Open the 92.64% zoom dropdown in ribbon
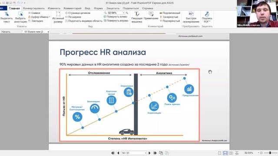Viewport: 278px width, 156px height. [x=123, y=13]
